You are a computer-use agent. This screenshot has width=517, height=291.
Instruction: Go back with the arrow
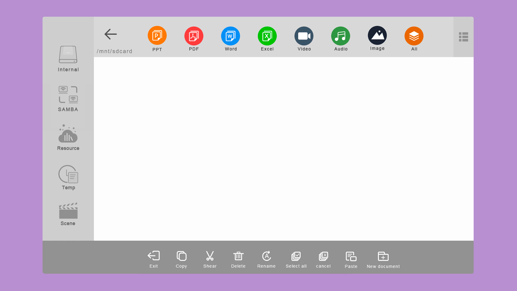point(111,34)
